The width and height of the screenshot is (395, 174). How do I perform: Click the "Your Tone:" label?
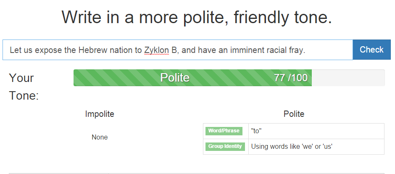pyautogui.click(x=24, y=87)
